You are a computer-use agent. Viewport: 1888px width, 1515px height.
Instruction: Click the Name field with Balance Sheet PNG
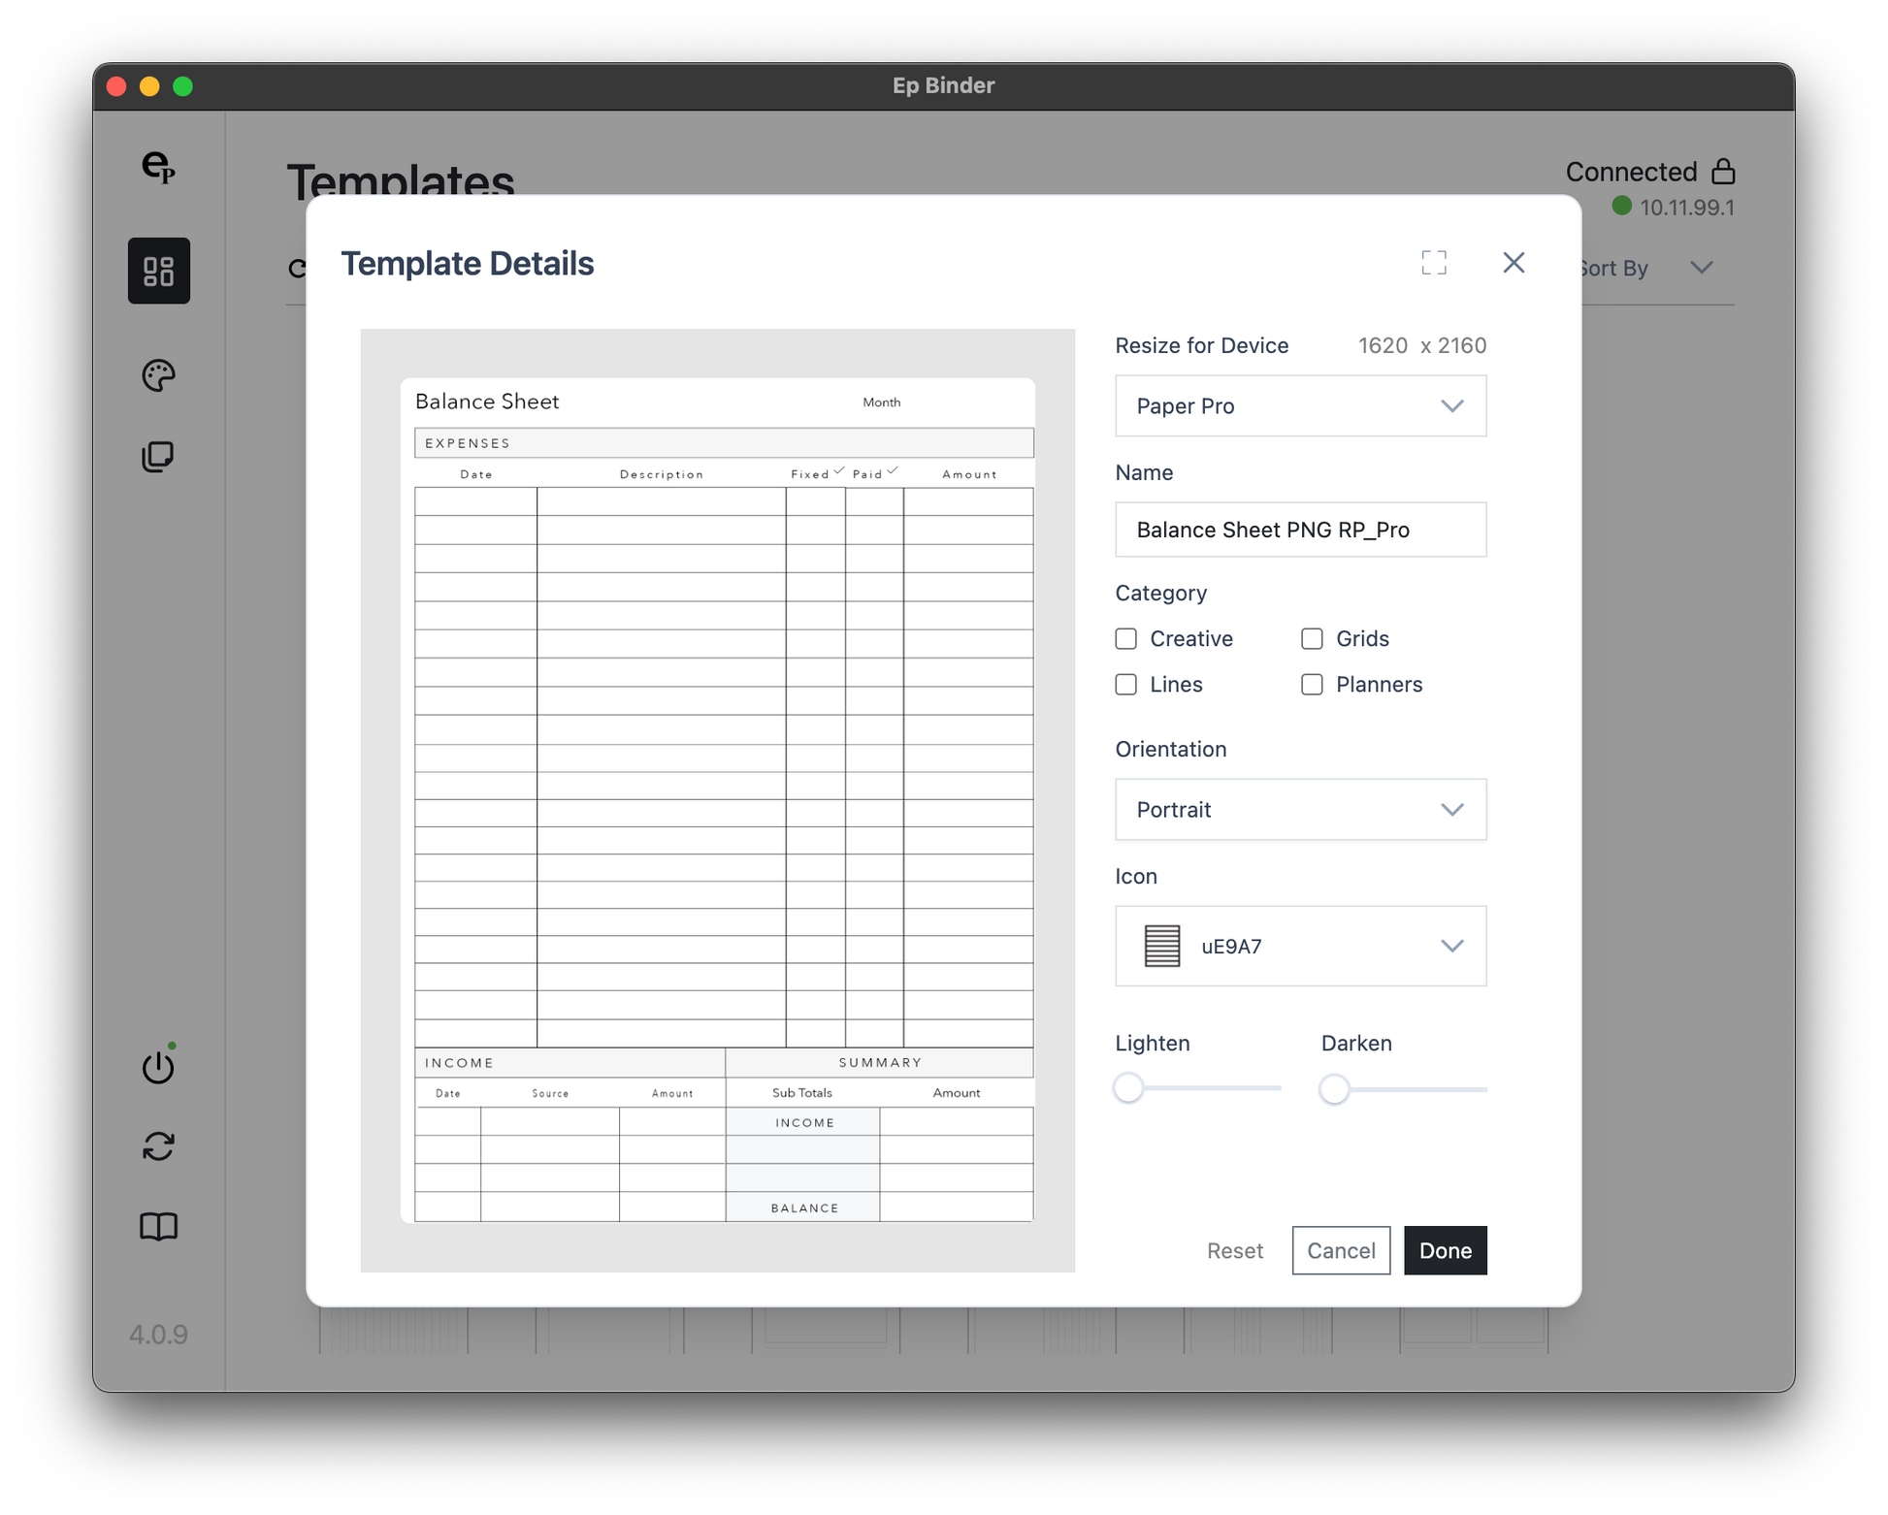click(x=1300, y=530)
